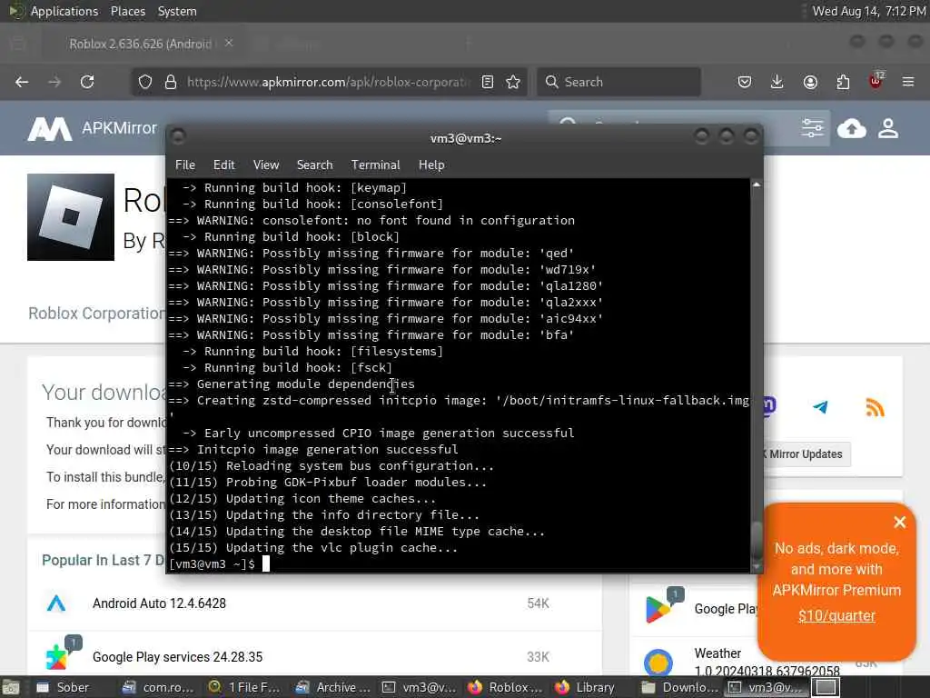
Task: Open terminal View menu
Action: click(266, 165)
